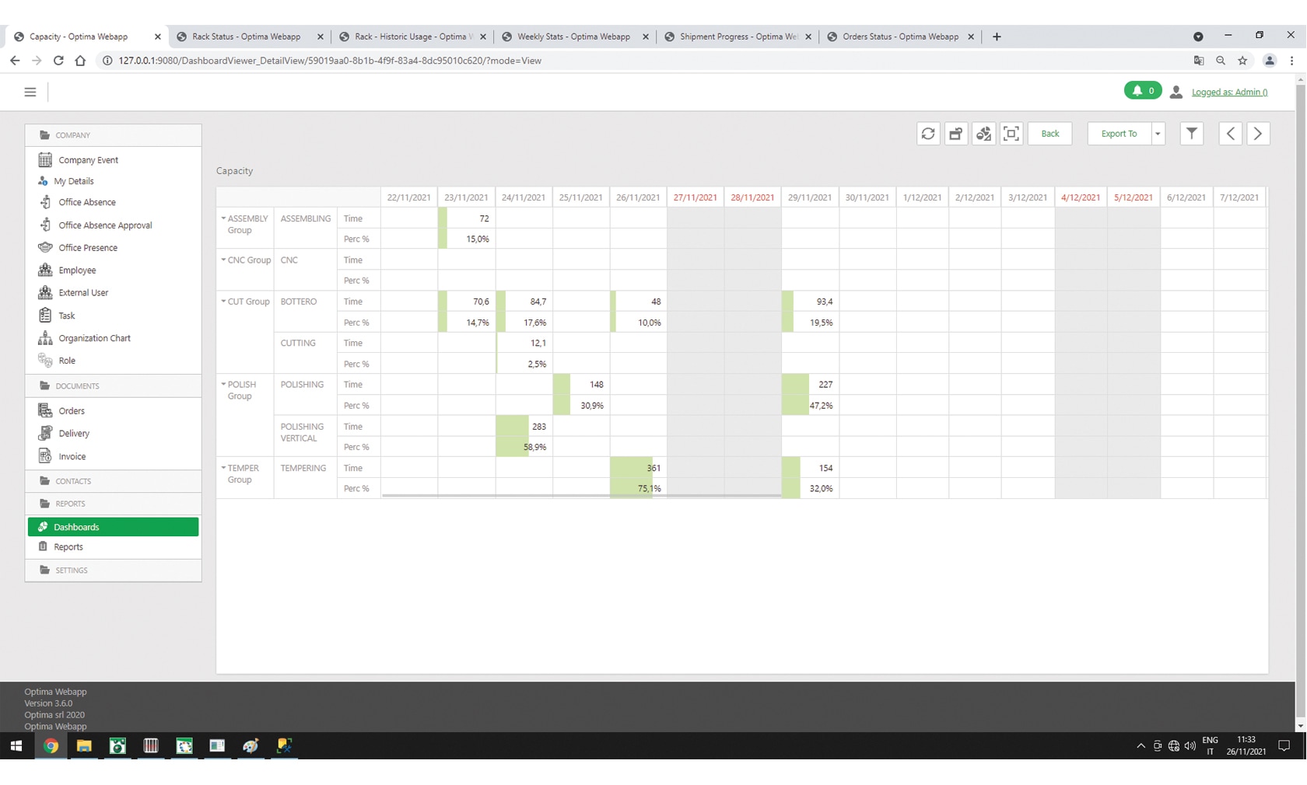Open the notifications bell badge
The height and width of the screenshot is (785, 1307).
1142,91
